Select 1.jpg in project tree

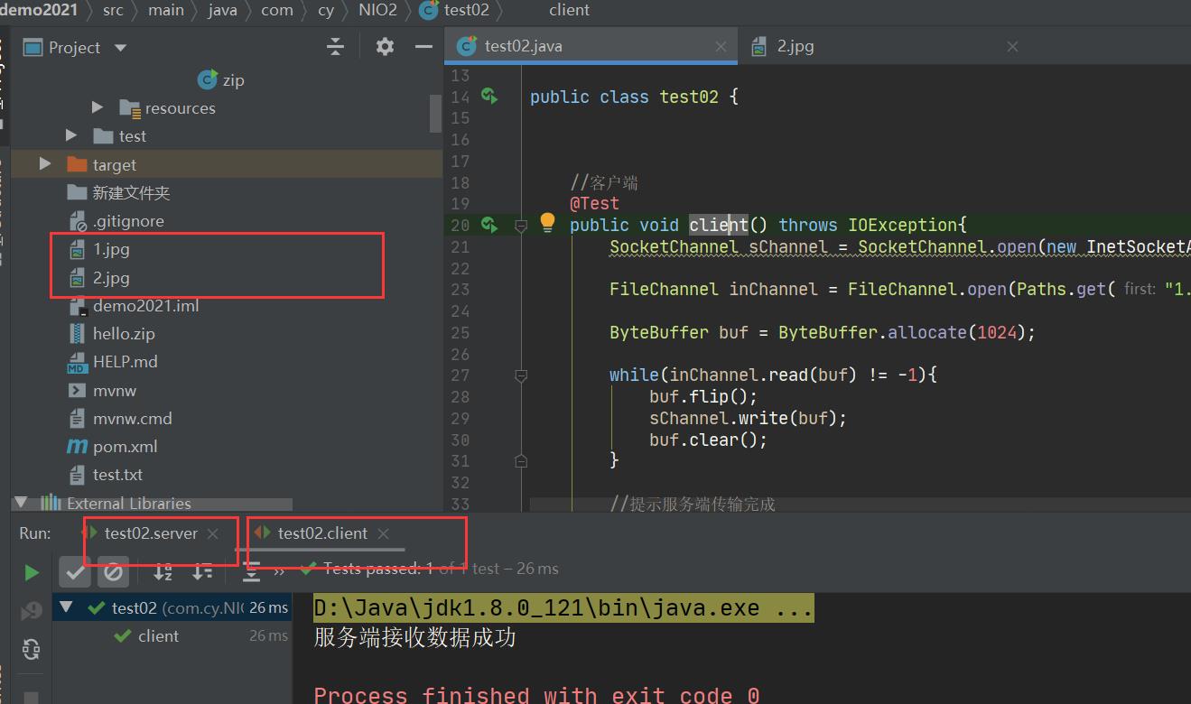(99, 249)
